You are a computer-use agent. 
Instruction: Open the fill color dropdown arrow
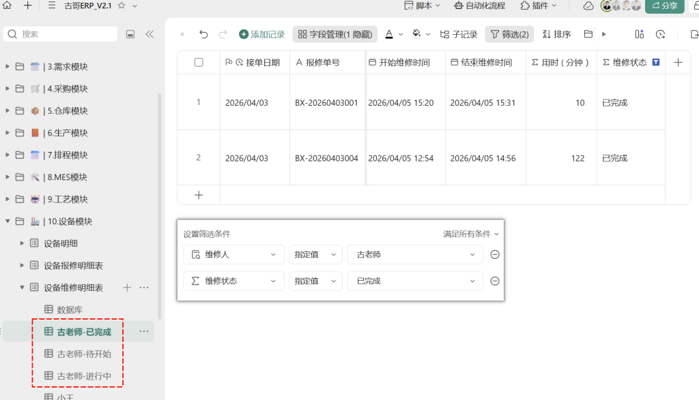(x=428, y=34)
